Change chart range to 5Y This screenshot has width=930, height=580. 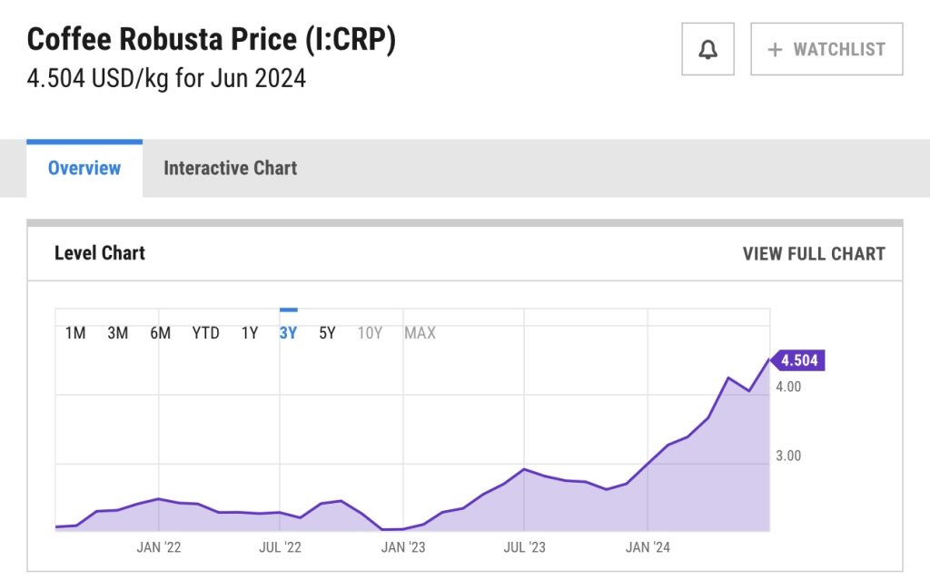point(327,333)
